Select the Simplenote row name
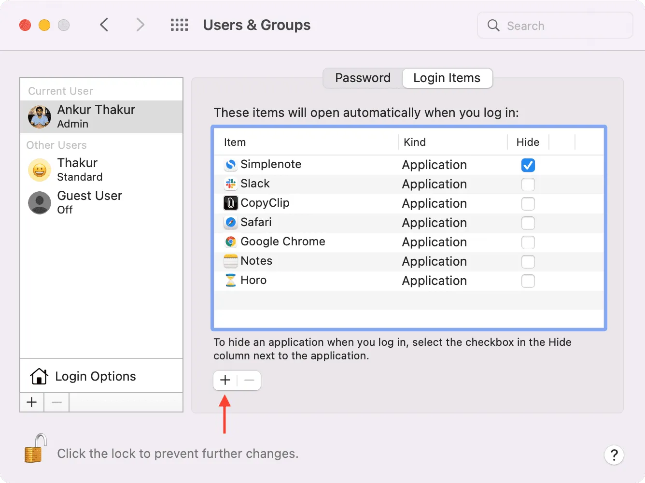Viewport: 645px width, 483px height. point(271,164)
